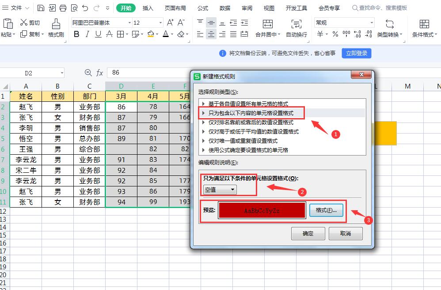441x290 pixels.
Task: Switch to the 页面布局 ribbon tab
Action: (175, 8)
